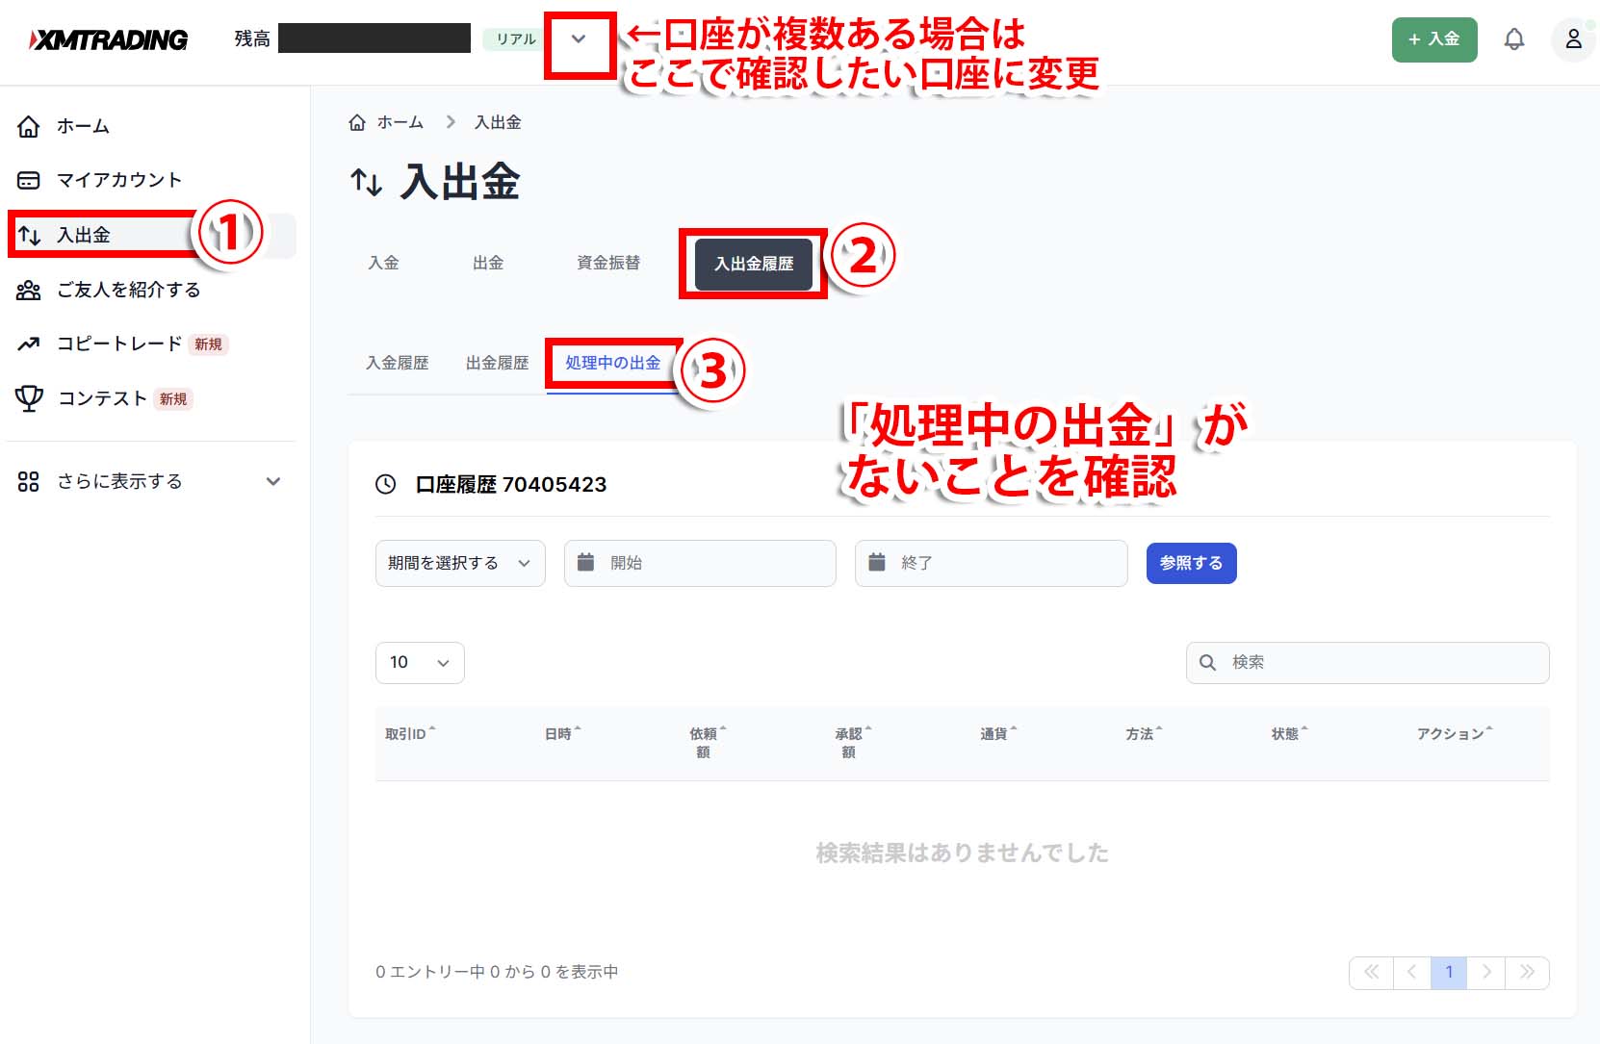This screenshot has width=1600, height=1044.
Task: Go to previous page arrow
Action: 1411,972
